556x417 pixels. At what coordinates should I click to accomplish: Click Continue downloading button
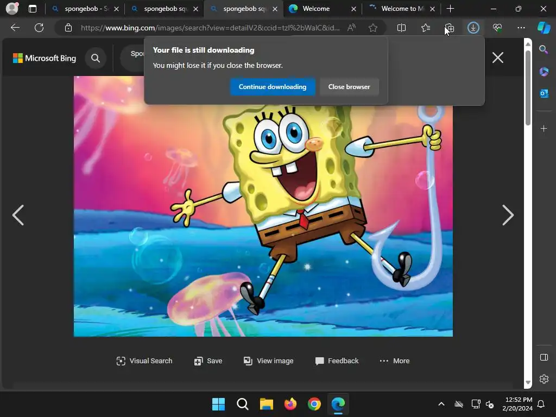(x=273, y=87)
